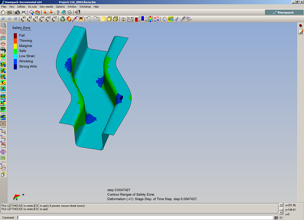Image resolution: width=304 pixels, height=220 pixels.
Task: Click the Stampack logo button
Action: (x=284, y=13)
